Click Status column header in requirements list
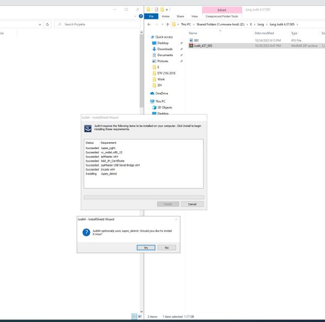325x322 pixels. pos(89,143)
